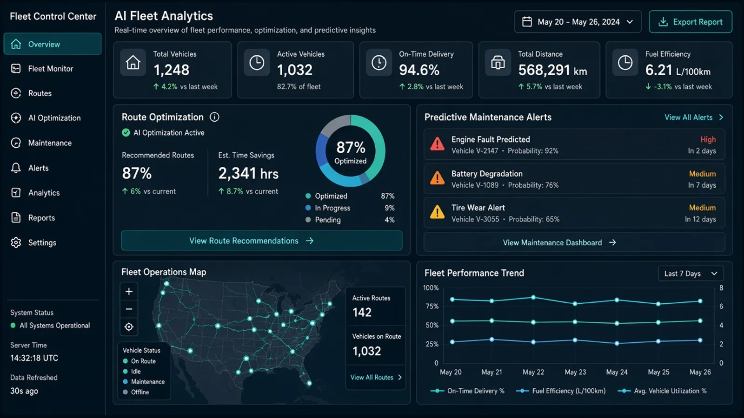Click the Settings gear icon in sidebar
This screenshot has height=418, width=744.
16,242
